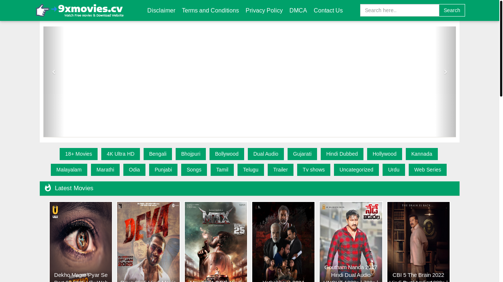Navigate to Contact Us page

click(x=328, y=10)
